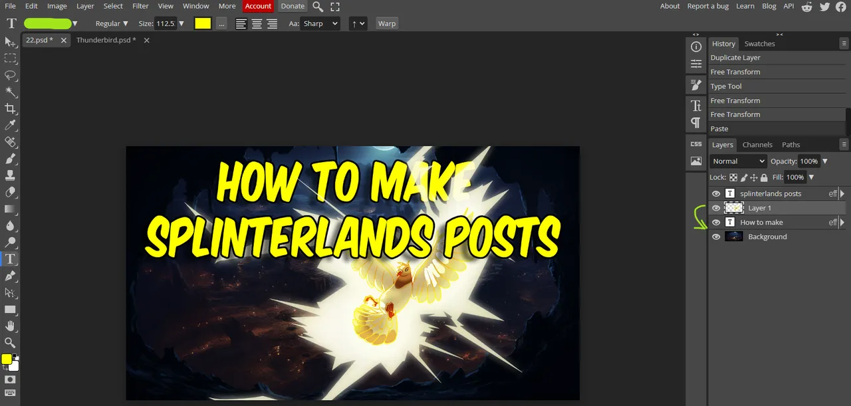The width and height of the screenshot is (851, 406).
Task: Switch to the Thunderbird.psd tab
Action: tap(106, 40)
